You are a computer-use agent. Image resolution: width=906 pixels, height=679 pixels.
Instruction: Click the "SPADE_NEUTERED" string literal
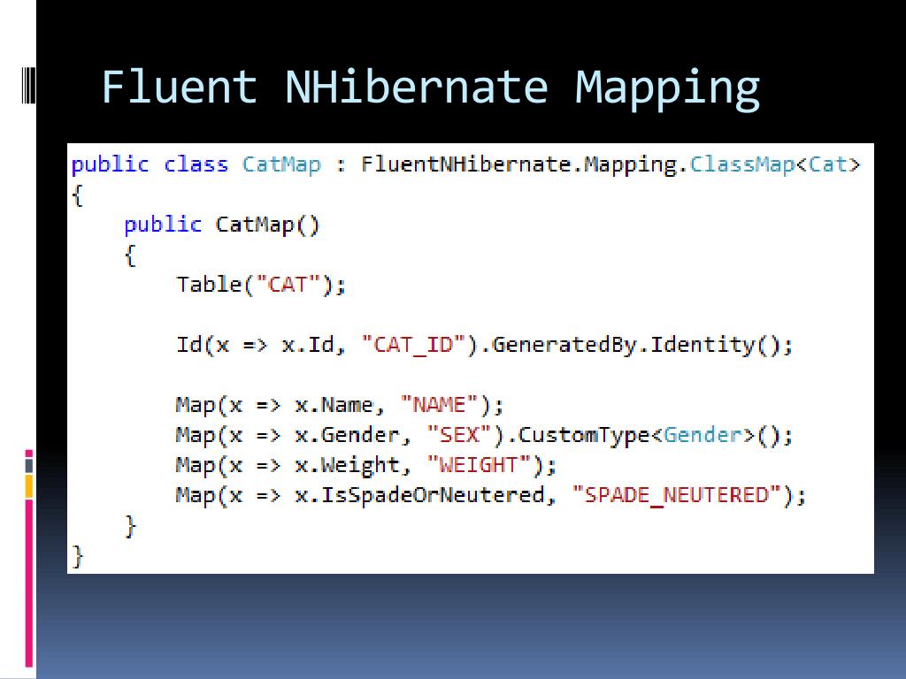[x=676, y=495]
